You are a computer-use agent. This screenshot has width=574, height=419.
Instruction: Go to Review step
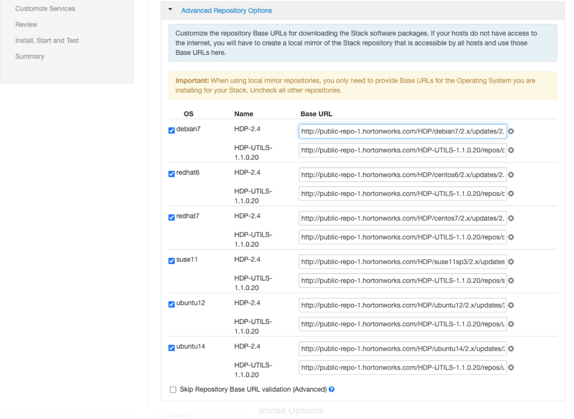26,24
